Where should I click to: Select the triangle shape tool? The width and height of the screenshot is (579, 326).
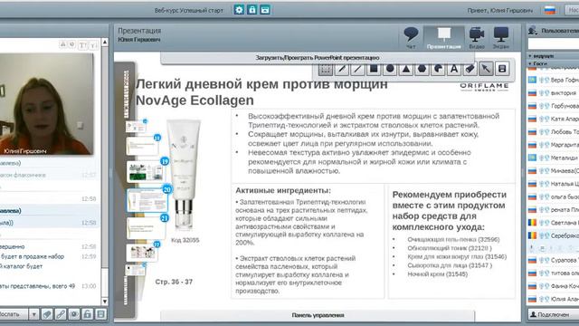point(406,69)
